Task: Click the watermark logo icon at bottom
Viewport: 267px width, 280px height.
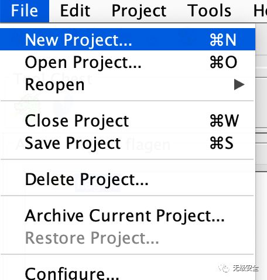Action: click(x=224, y=268)
